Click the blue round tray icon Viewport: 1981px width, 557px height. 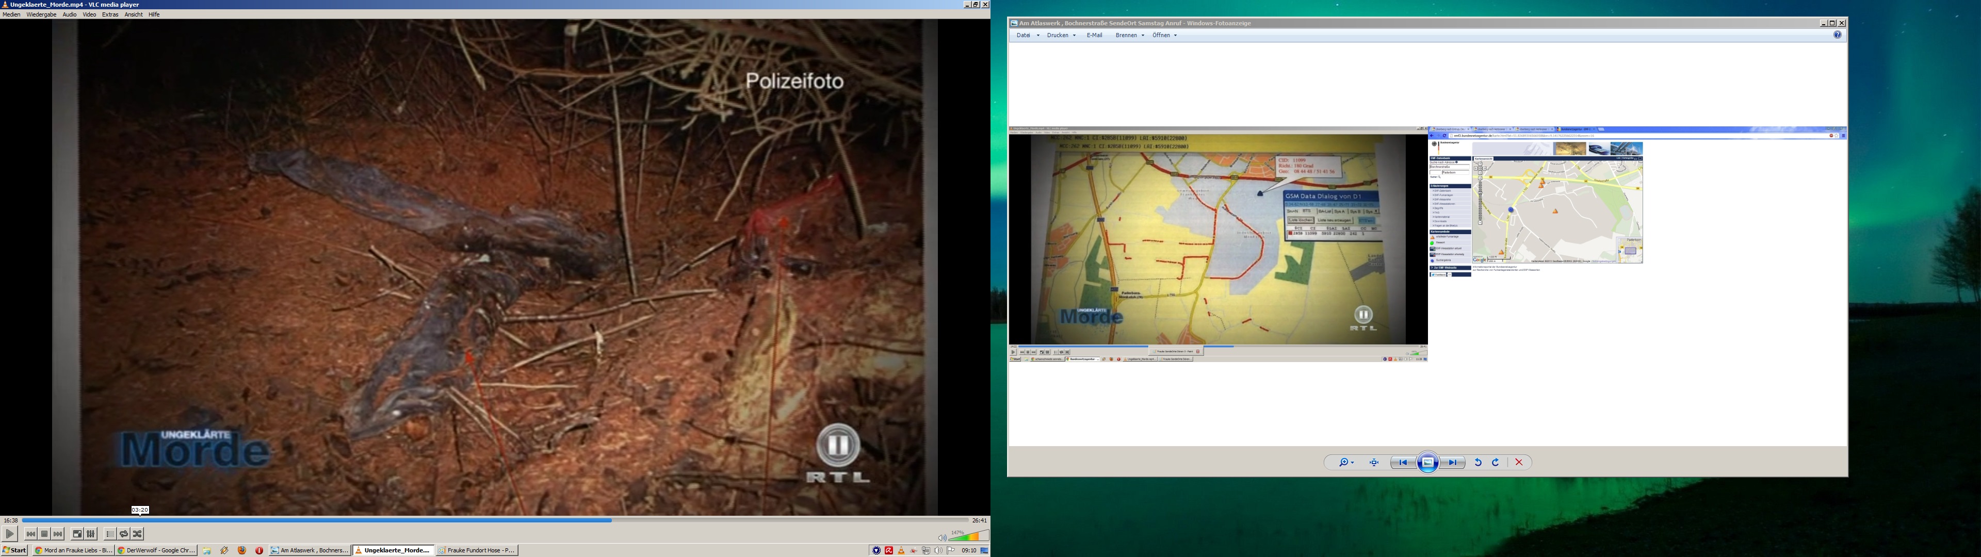coord(876,550)
